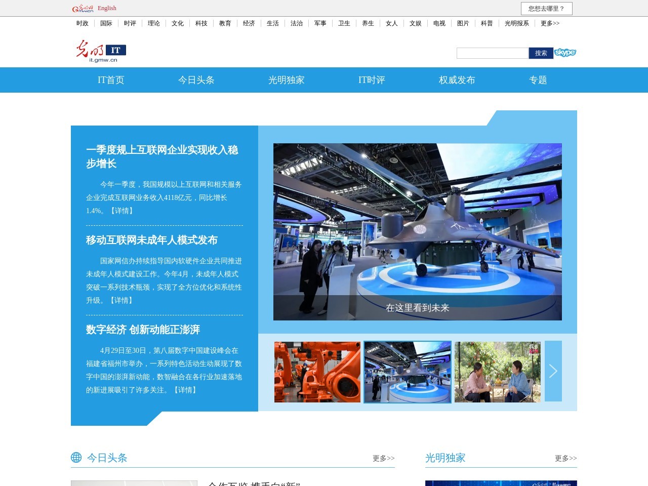Click 更多>> beside 光明独家

coord(566,458)
